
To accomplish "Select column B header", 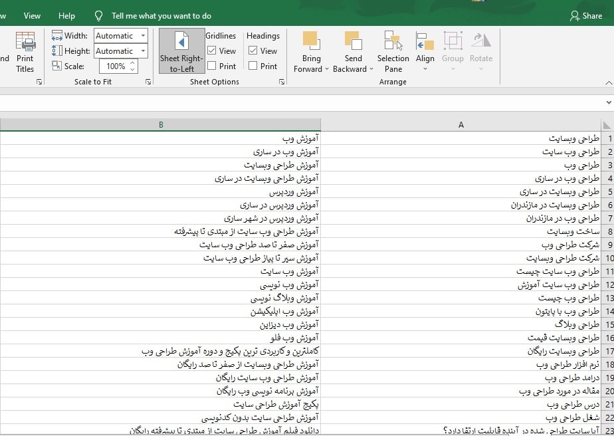I will 161,125.
